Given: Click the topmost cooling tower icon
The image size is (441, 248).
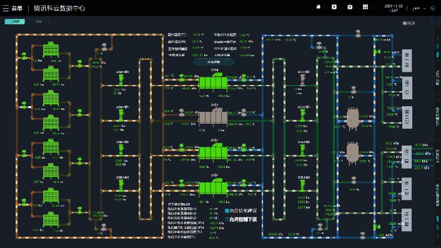Looking at the screenshot, I should coord(51,49).
